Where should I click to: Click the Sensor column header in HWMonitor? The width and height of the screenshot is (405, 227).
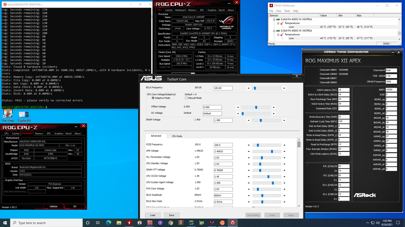294,15
